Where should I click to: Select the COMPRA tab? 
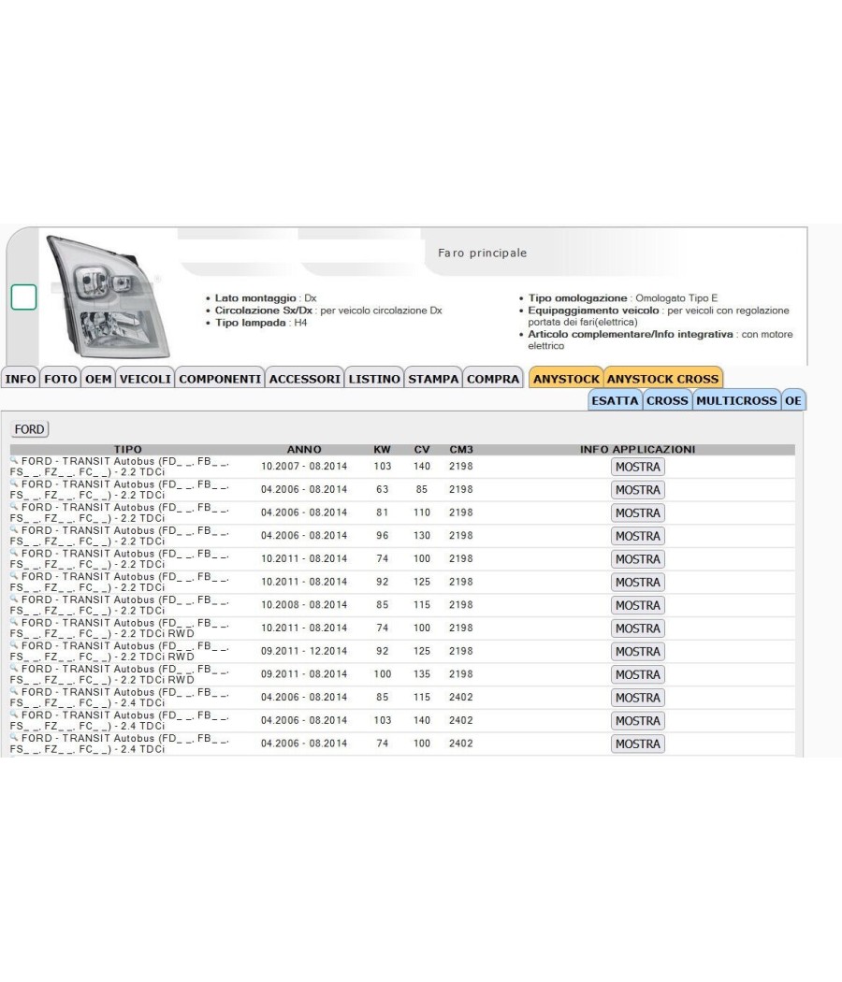(493, 378)
